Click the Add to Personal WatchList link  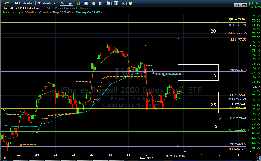[x=62, y=8]
